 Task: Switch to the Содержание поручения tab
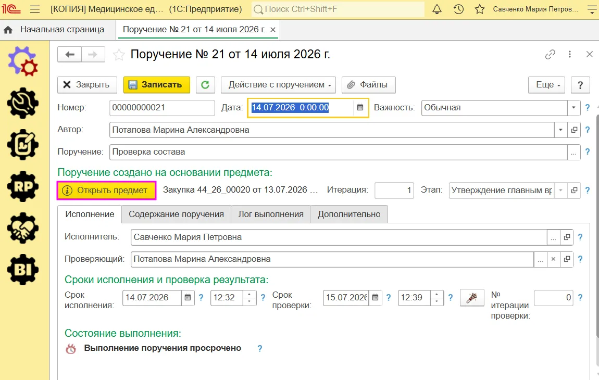(176, 214)
